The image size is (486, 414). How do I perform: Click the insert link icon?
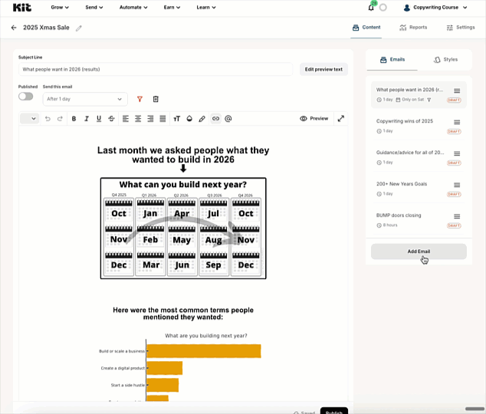(215, 119)
